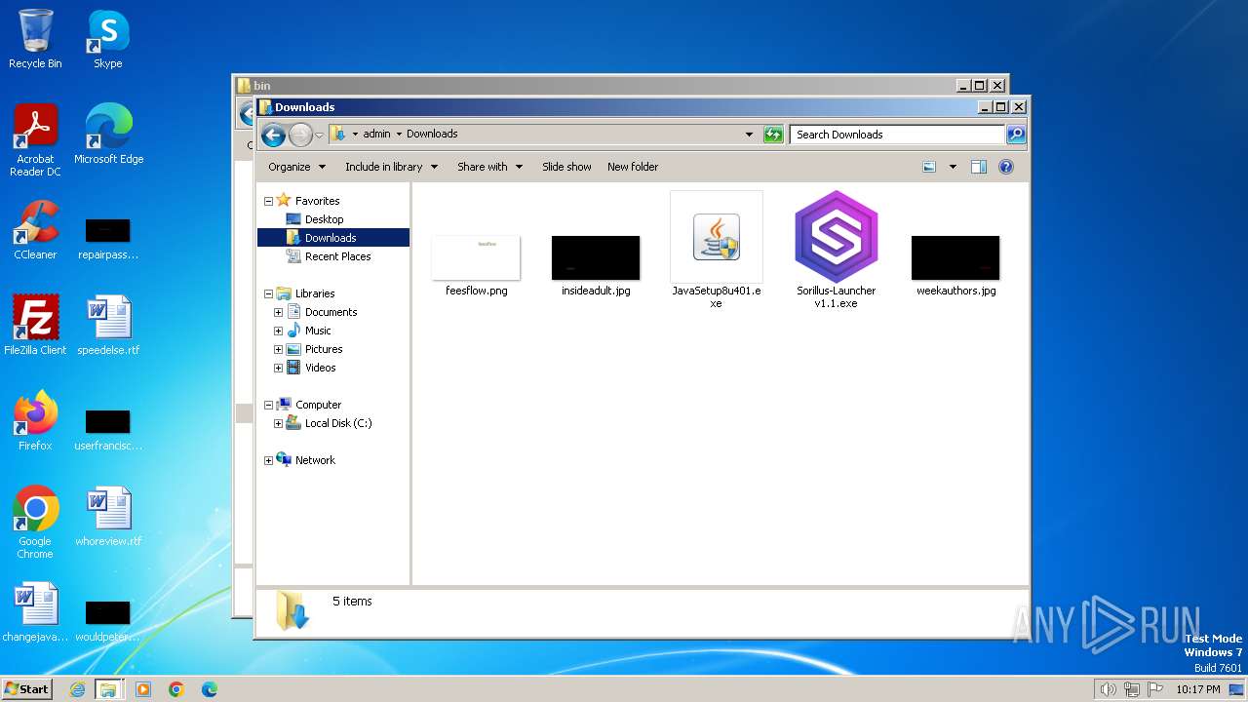The height and width of the screenshot is (702, 1248).
Task: Select weekauthors.jpg thumbnail
Action: point(955,265)
